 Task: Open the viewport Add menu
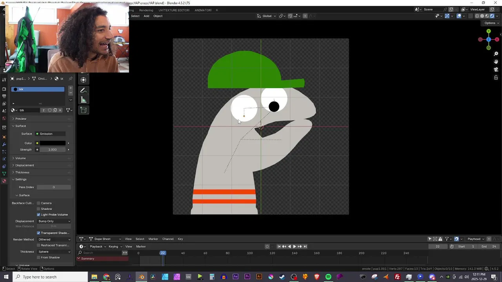(x=146, y=16)
